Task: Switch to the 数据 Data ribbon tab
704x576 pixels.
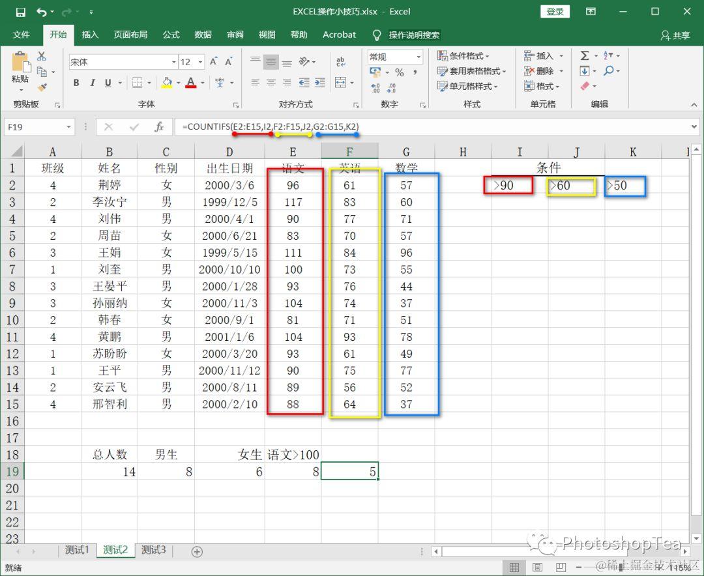Action: tap(203, 35)
